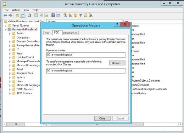Expand the Program Data tree node

click(x=10, y=74)
